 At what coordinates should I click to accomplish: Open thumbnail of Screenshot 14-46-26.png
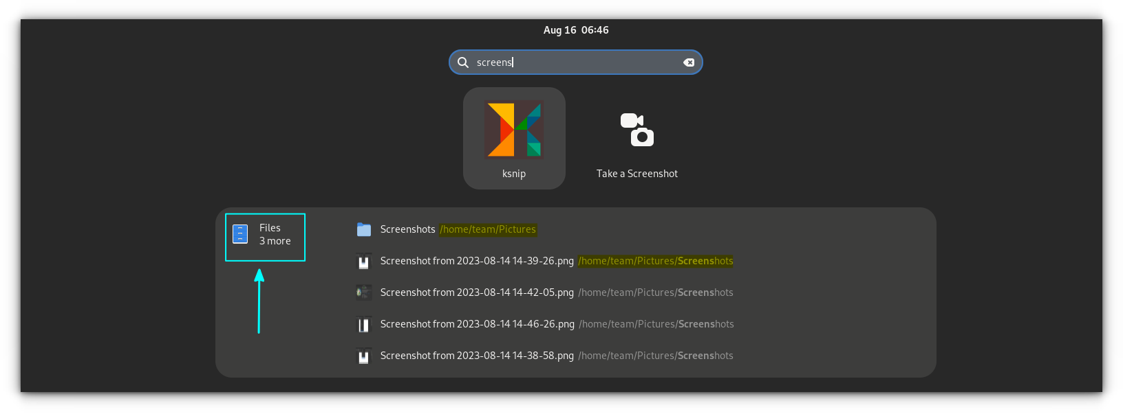point(364,324)
